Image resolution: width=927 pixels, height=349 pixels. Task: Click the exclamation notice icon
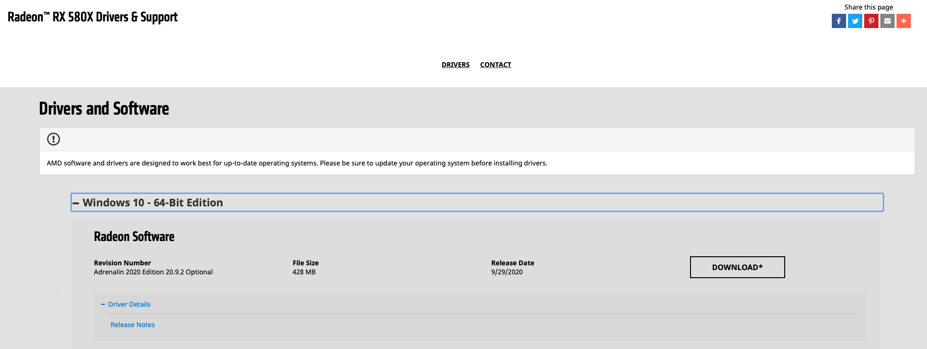click(53, 139)
